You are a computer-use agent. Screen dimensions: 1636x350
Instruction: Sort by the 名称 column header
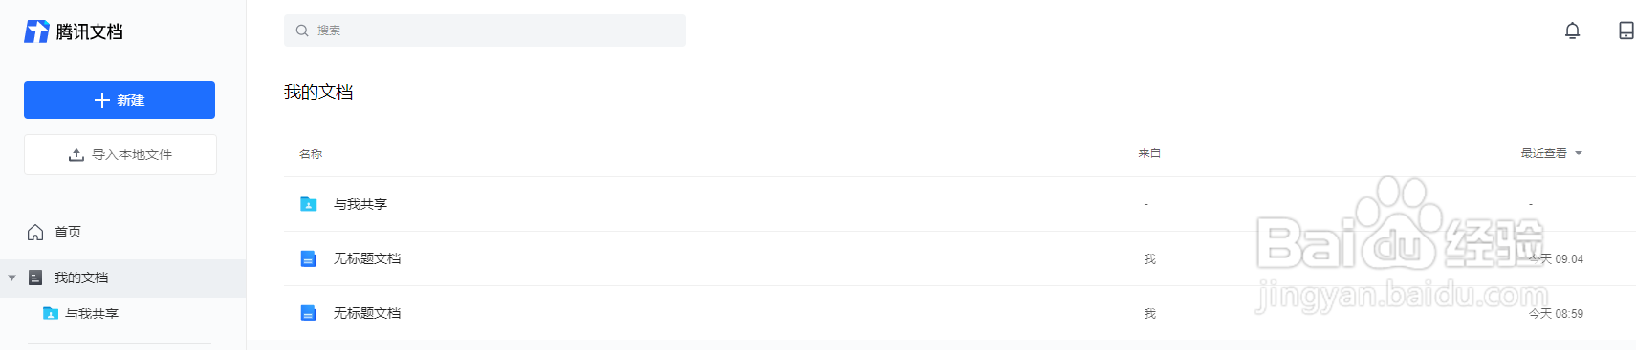pos(311,154)
